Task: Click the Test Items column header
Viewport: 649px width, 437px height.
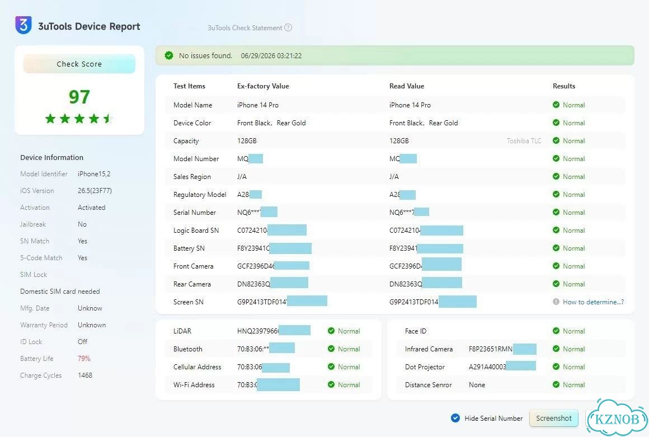Action: (189, 86)
